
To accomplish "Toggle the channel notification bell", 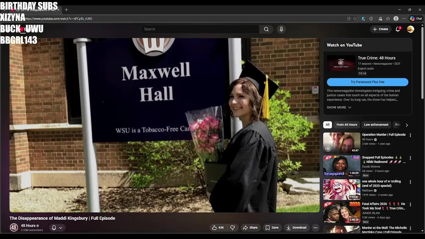I will pyautogui.click(x=54, y=228).
